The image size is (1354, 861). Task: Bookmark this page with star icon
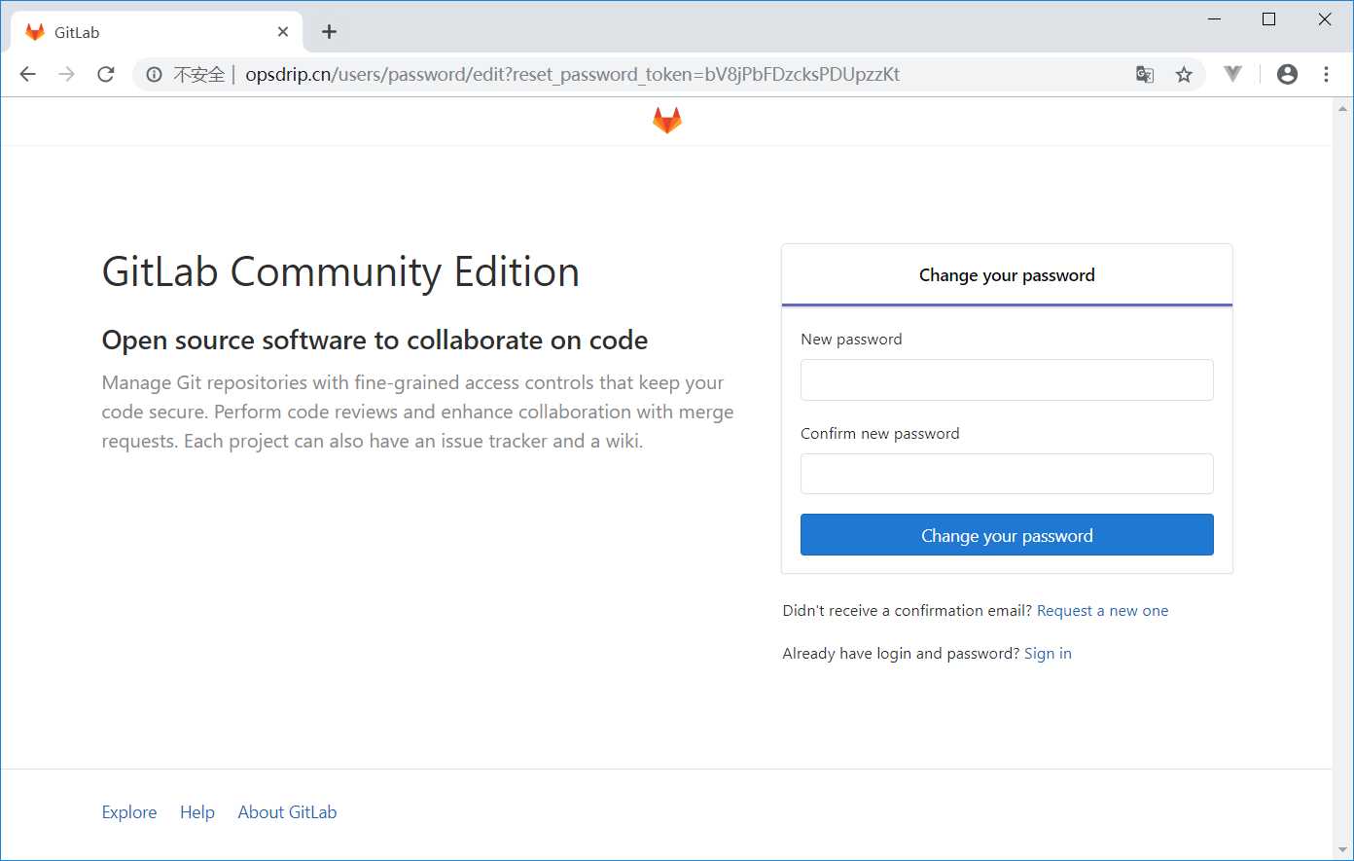click(x=1184, y=74)
